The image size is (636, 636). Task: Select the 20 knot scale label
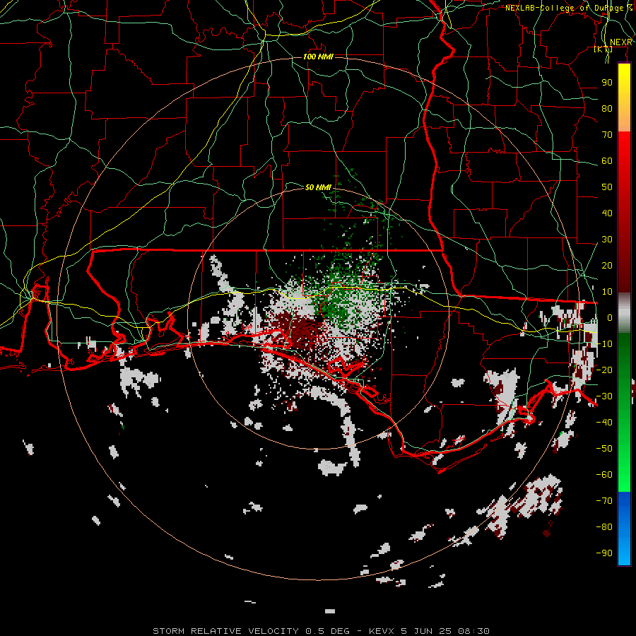point(607,265)
